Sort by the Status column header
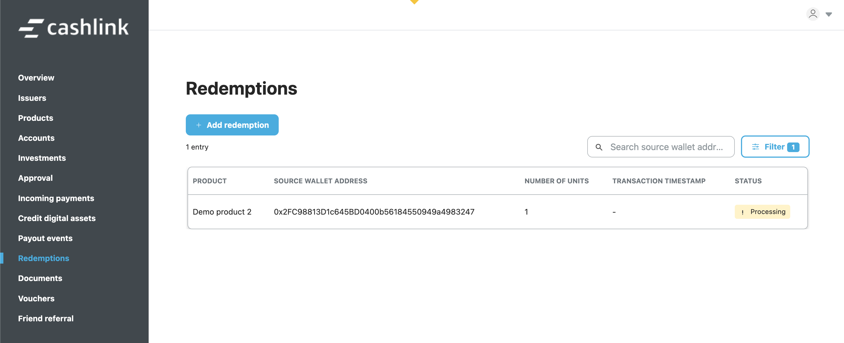Image resolution: width=844 pixels, height=343 pixels. pyautogui.click(x=748, y=181)
